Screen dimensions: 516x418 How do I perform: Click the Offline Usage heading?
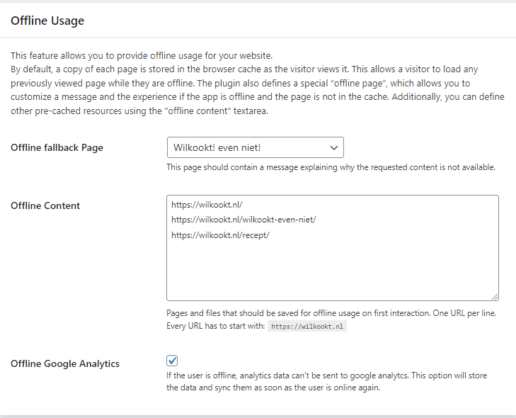pos(47,21)
